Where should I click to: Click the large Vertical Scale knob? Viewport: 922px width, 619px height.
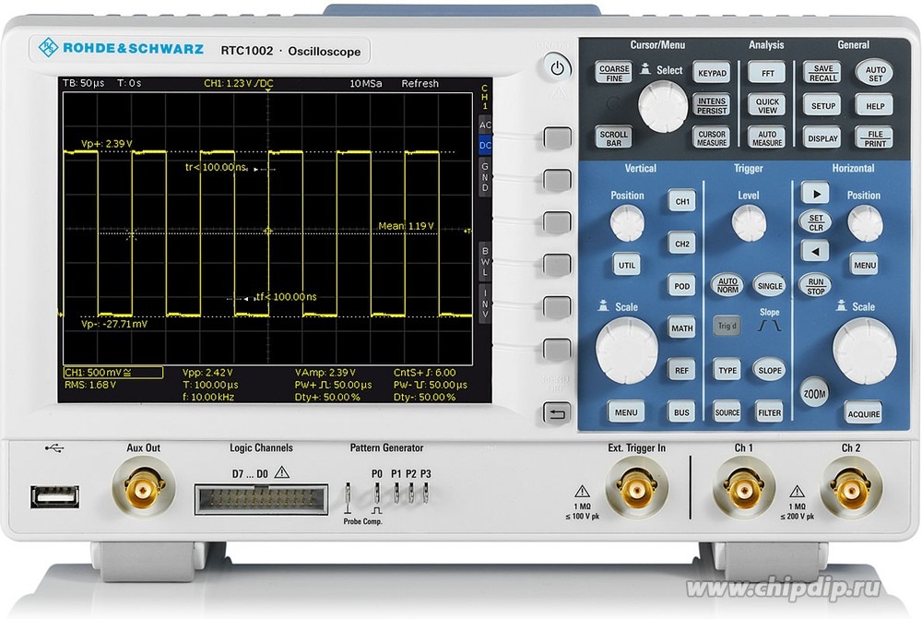coord(626,351)
